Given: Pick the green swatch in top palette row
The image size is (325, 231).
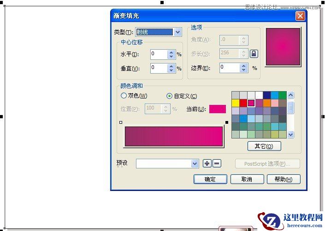Looking at the screenshot, I should [x=283, y=95].
